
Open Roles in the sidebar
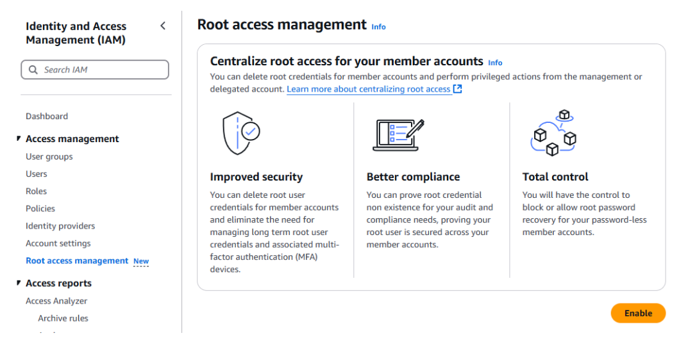point(36,191)
